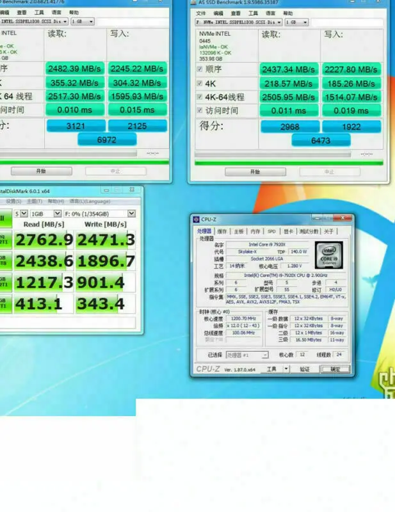This screenshot has height=512, width=395.
Task: Switch to the SPD tab in CPU-Z
Action: pos(272,232)
